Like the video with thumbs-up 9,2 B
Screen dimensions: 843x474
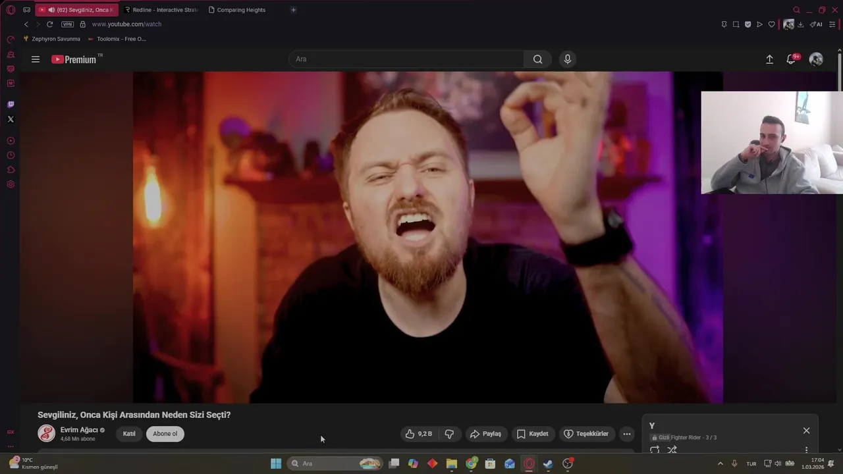pyautogui.click(x=419, y=434)
